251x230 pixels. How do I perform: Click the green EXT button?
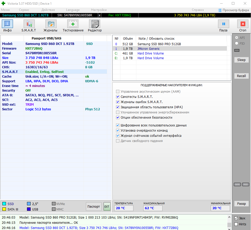(x=107, y=207)
